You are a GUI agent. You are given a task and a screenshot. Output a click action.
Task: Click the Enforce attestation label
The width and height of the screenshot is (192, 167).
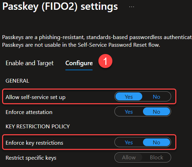pos(29,112)
